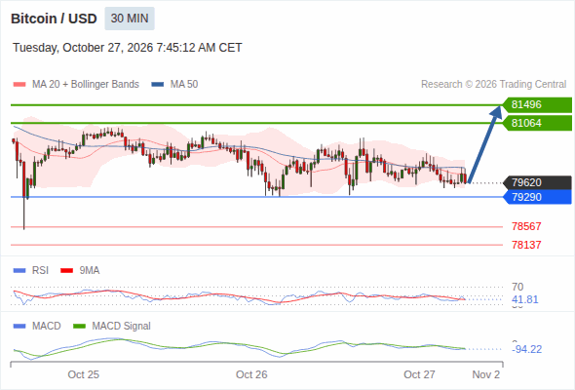Click the 9MA red legend swatch
This screenshot has width=575, height=390.
click(x=66, y=271)
